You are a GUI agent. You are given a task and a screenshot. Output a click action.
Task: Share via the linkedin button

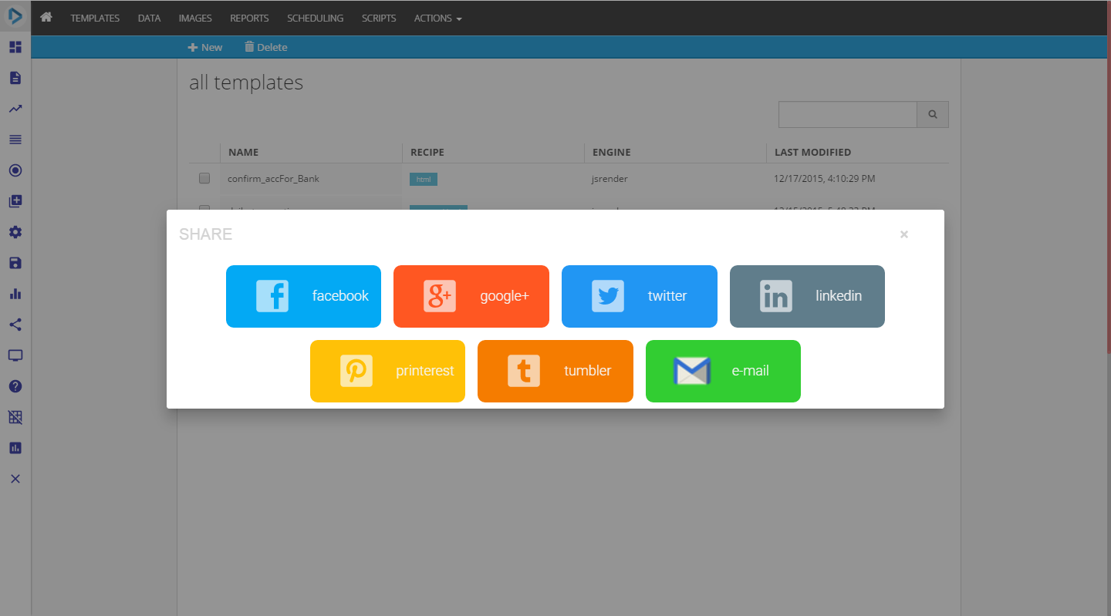[x=807, y=296]
